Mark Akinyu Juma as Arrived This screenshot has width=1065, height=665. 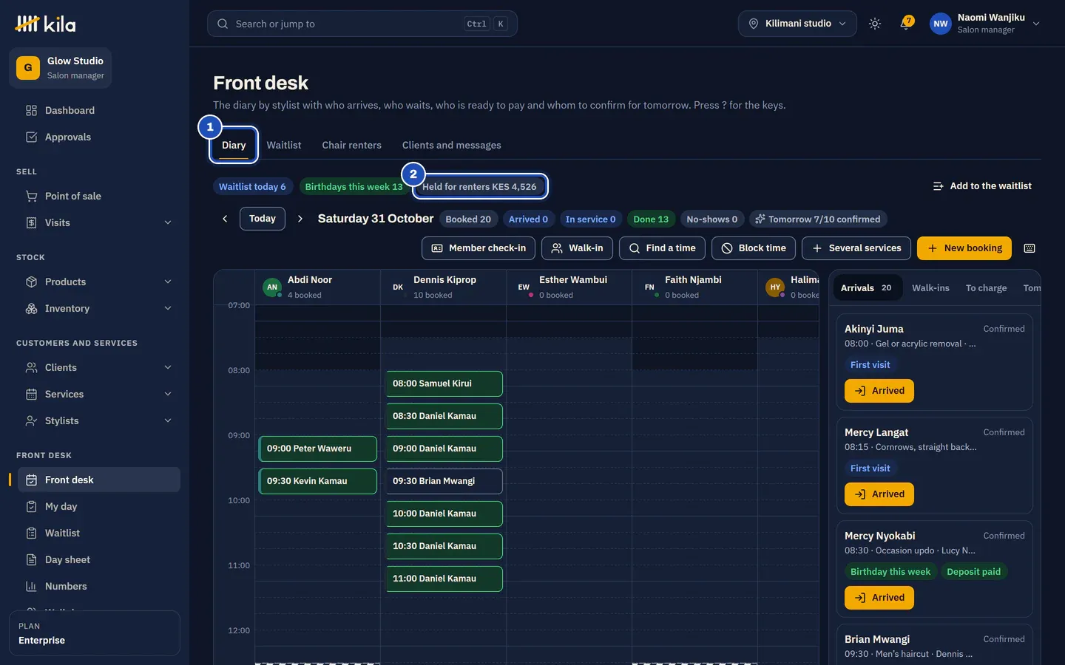coord(879,391)
